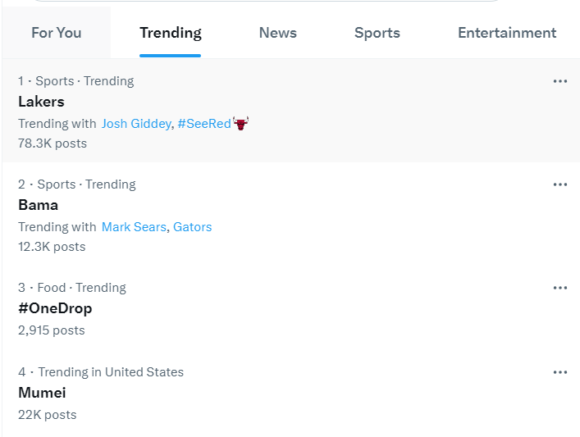
Task: Open the Sports tab
Action: click(377, 33)
